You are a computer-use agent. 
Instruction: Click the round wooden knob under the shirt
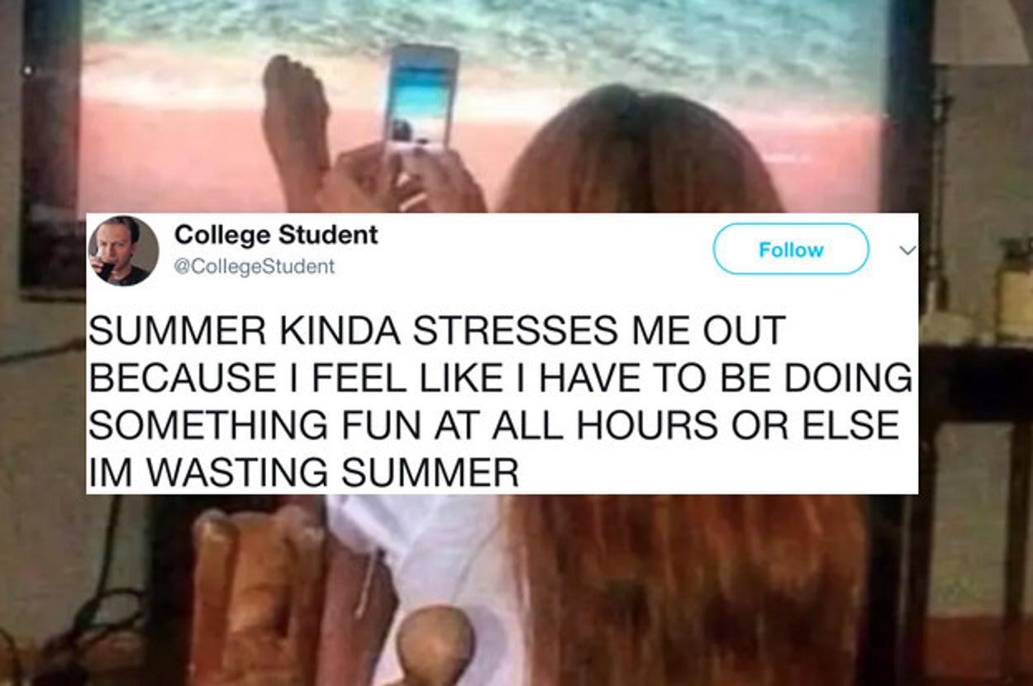click(x=436, y=646)
